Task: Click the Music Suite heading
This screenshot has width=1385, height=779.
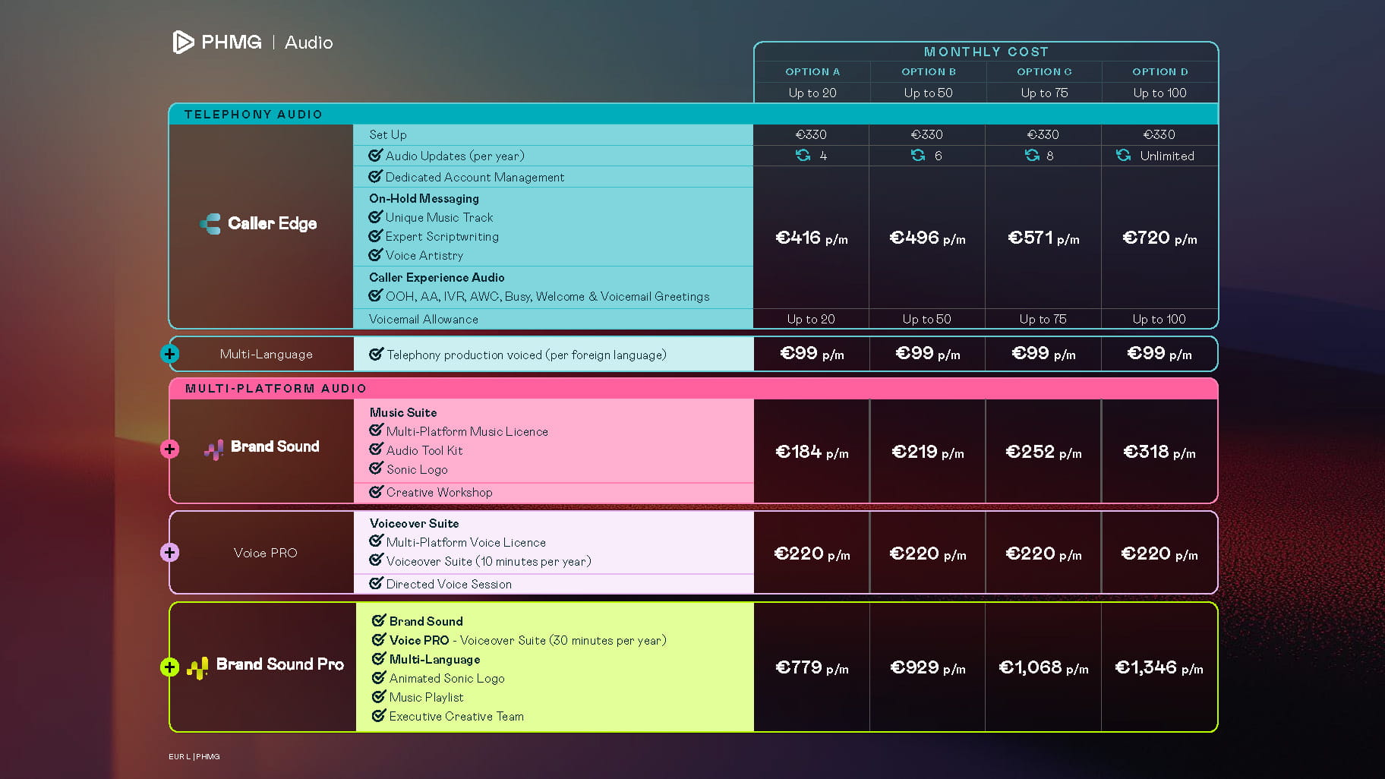Action: coord(403,412)
